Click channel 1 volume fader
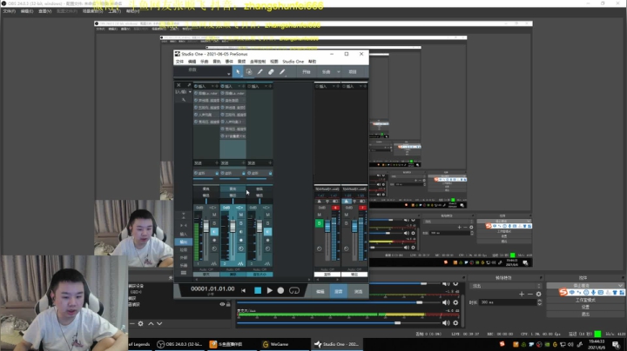627x351 pixels. tap(206, 227)
